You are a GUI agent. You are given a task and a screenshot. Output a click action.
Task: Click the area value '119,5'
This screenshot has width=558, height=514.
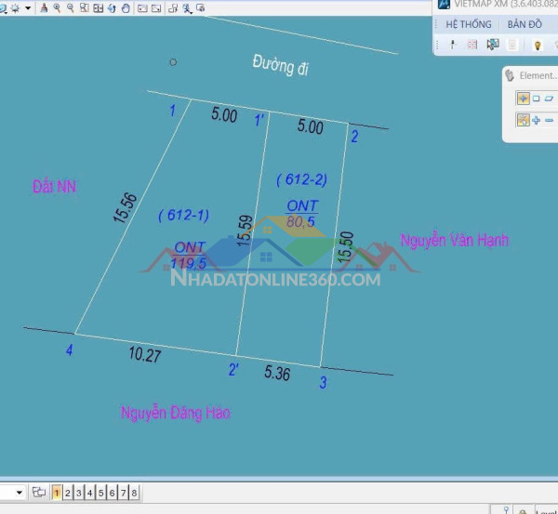point(189,263)
